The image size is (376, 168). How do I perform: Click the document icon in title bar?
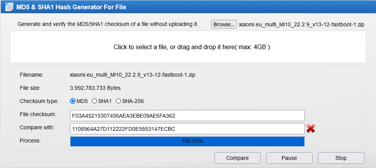[x=9, y=7]
